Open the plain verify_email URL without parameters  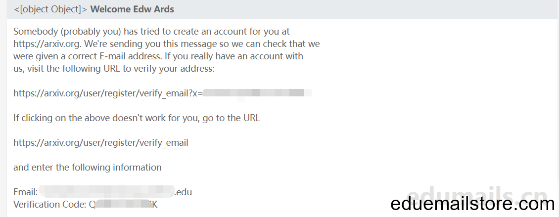coord(100,143)
